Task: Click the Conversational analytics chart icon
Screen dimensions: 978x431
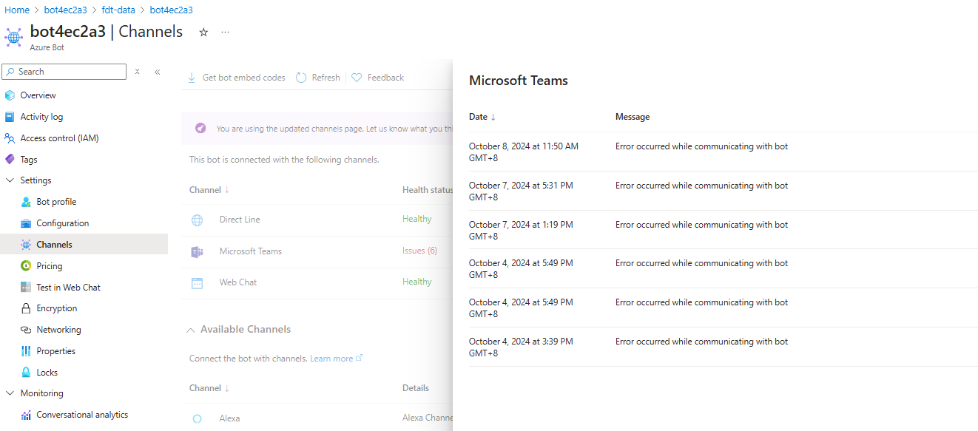Action: pos(26,415)
